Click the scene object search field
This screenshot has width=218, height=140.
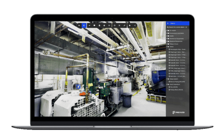coord(177,27)
